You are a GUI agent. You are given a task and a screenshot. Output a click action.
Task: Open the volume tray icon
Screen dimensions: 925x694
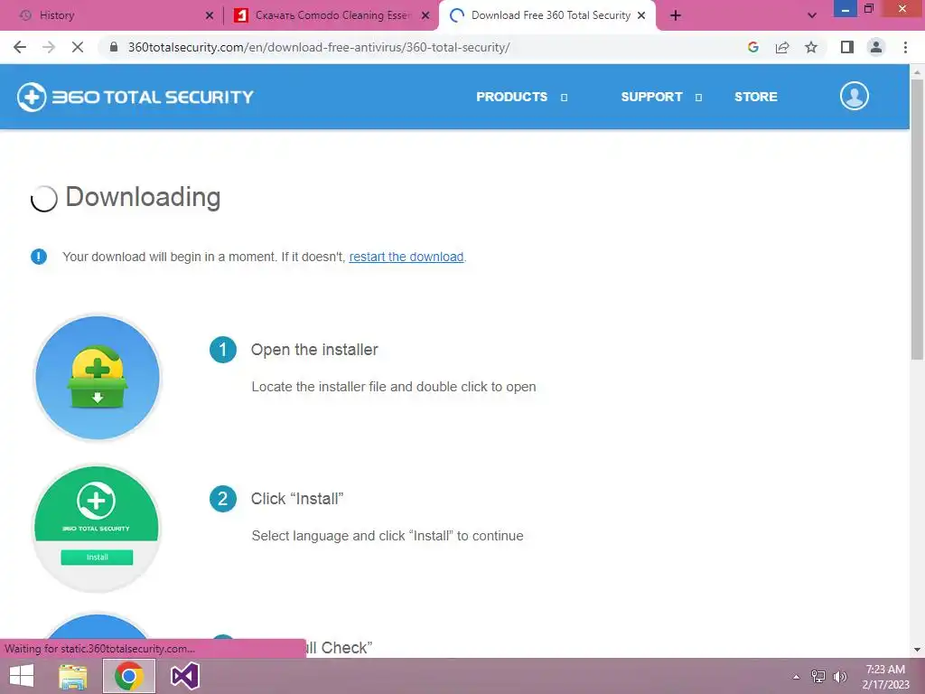point(840,677)
